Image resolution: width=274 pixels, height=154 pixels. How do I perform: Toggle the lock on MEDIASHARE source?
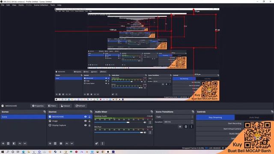coord(89,117)
